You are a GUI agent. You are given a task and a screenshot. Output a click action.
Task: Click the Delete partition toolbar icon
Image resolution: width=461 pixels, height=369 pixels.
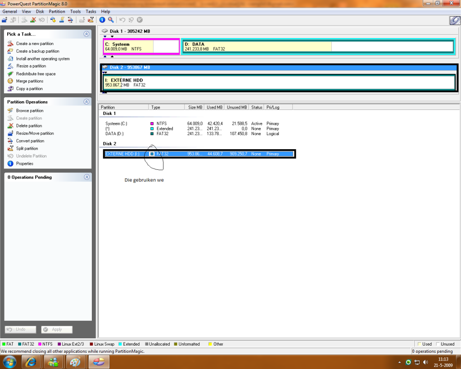tap(33, 20)
